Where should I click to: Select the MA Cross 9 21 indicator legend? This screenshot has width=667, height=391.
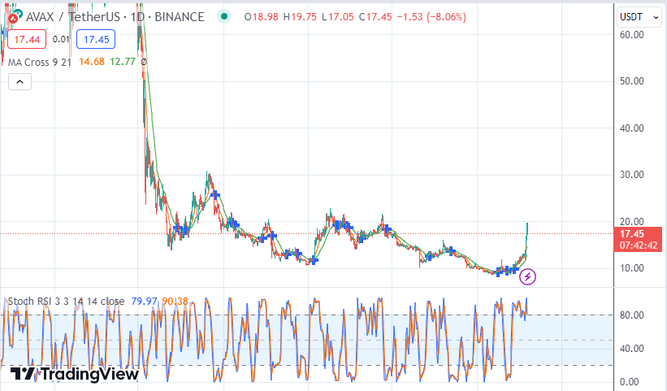(x=39, y=61)
